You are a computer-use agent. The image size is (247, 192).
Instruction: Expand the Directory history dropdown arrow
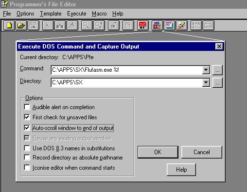click(206, 82)
